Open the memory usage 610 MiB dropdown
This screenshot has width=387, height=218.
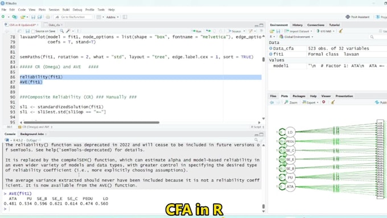click(326, 31)
